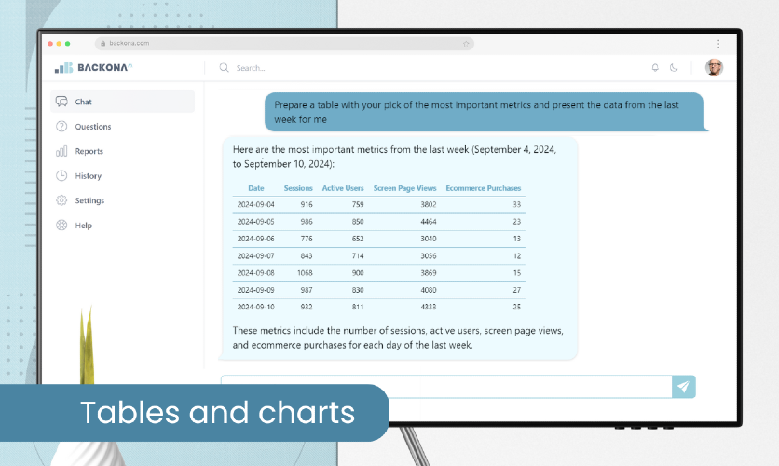Open the Chat section in sidebar
This screenshot has width=779, height=466.
122,102
